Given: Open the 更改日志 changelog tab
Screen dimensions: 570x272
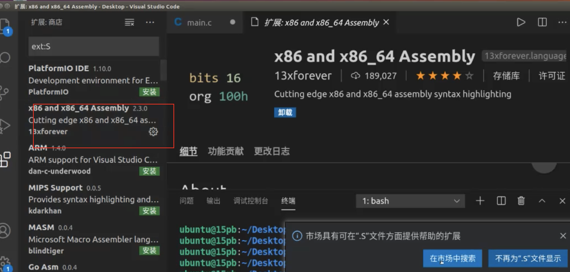Looking at the screenshot, I should coord(272,151).
